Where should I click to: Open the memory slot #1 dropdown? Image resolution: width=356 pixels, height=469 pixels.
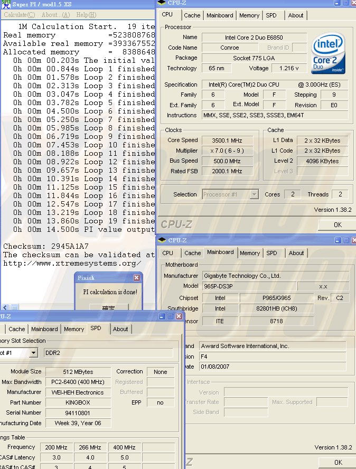point(33,353)
